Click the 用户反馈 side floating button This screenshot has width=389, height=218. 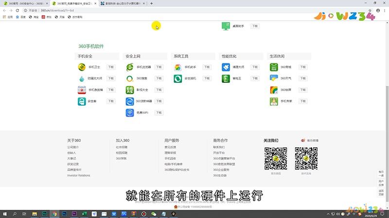(x=381, y=183)
